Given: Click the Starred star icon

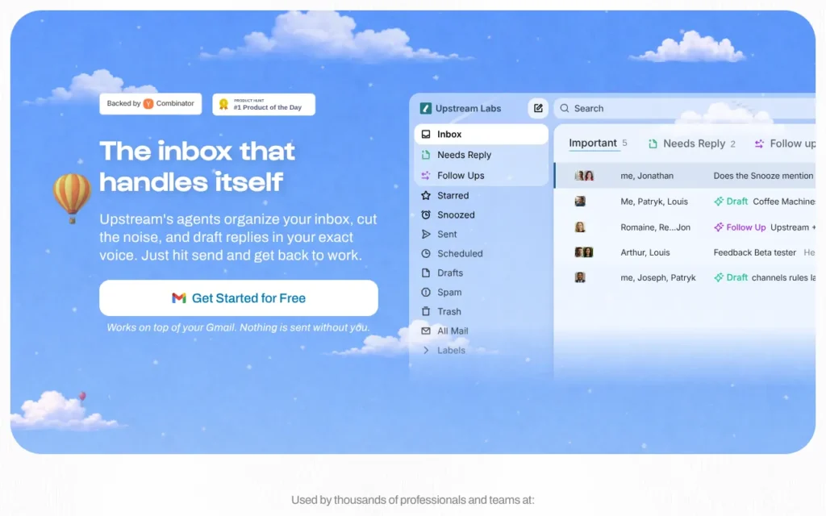Looking at the screenshot, I should 426,195.
